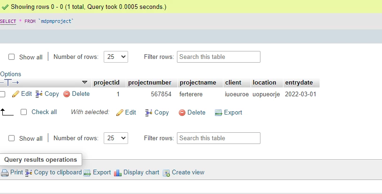Click the Query results operations heading
This screenshot has width=382, height=194.
tap(40, 160)
